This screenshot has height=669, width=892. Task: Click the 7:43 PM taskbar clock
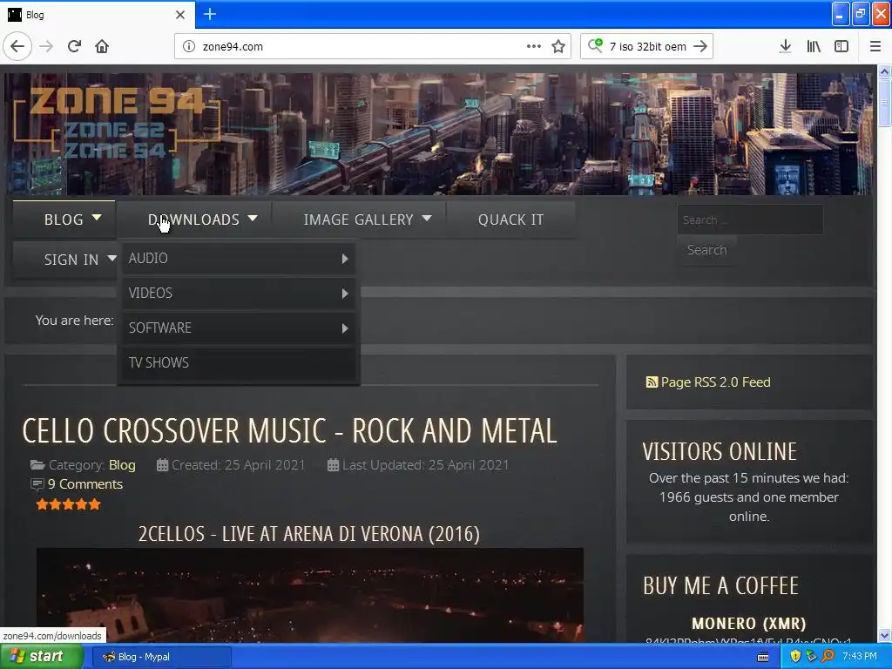860,656
